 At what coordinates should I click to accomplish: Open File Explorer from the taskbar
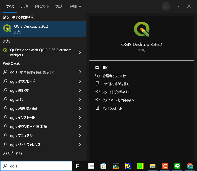153,166
